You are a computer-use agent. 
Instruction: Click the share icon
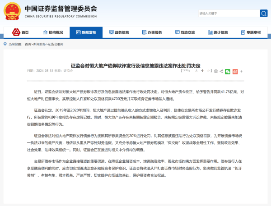(x=221, y=71)
